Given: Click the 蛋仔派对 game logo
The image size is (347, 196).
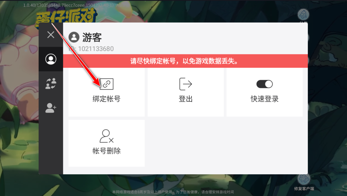Looking at the screenshot, I should (66, 17).
